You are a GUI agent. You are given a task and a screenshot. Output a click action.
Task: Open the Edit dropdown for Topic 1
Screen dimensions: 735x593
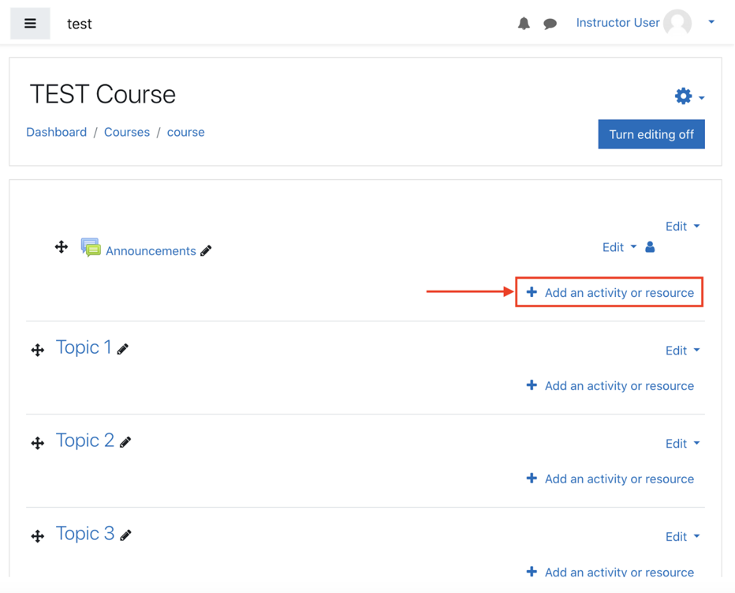point(681,350)
